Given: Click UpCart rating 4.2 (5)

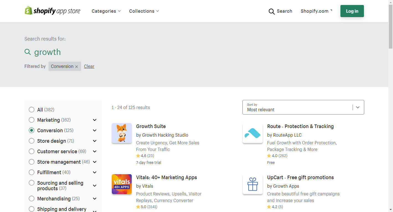Looking at the screenshot, I should [275, 207].
